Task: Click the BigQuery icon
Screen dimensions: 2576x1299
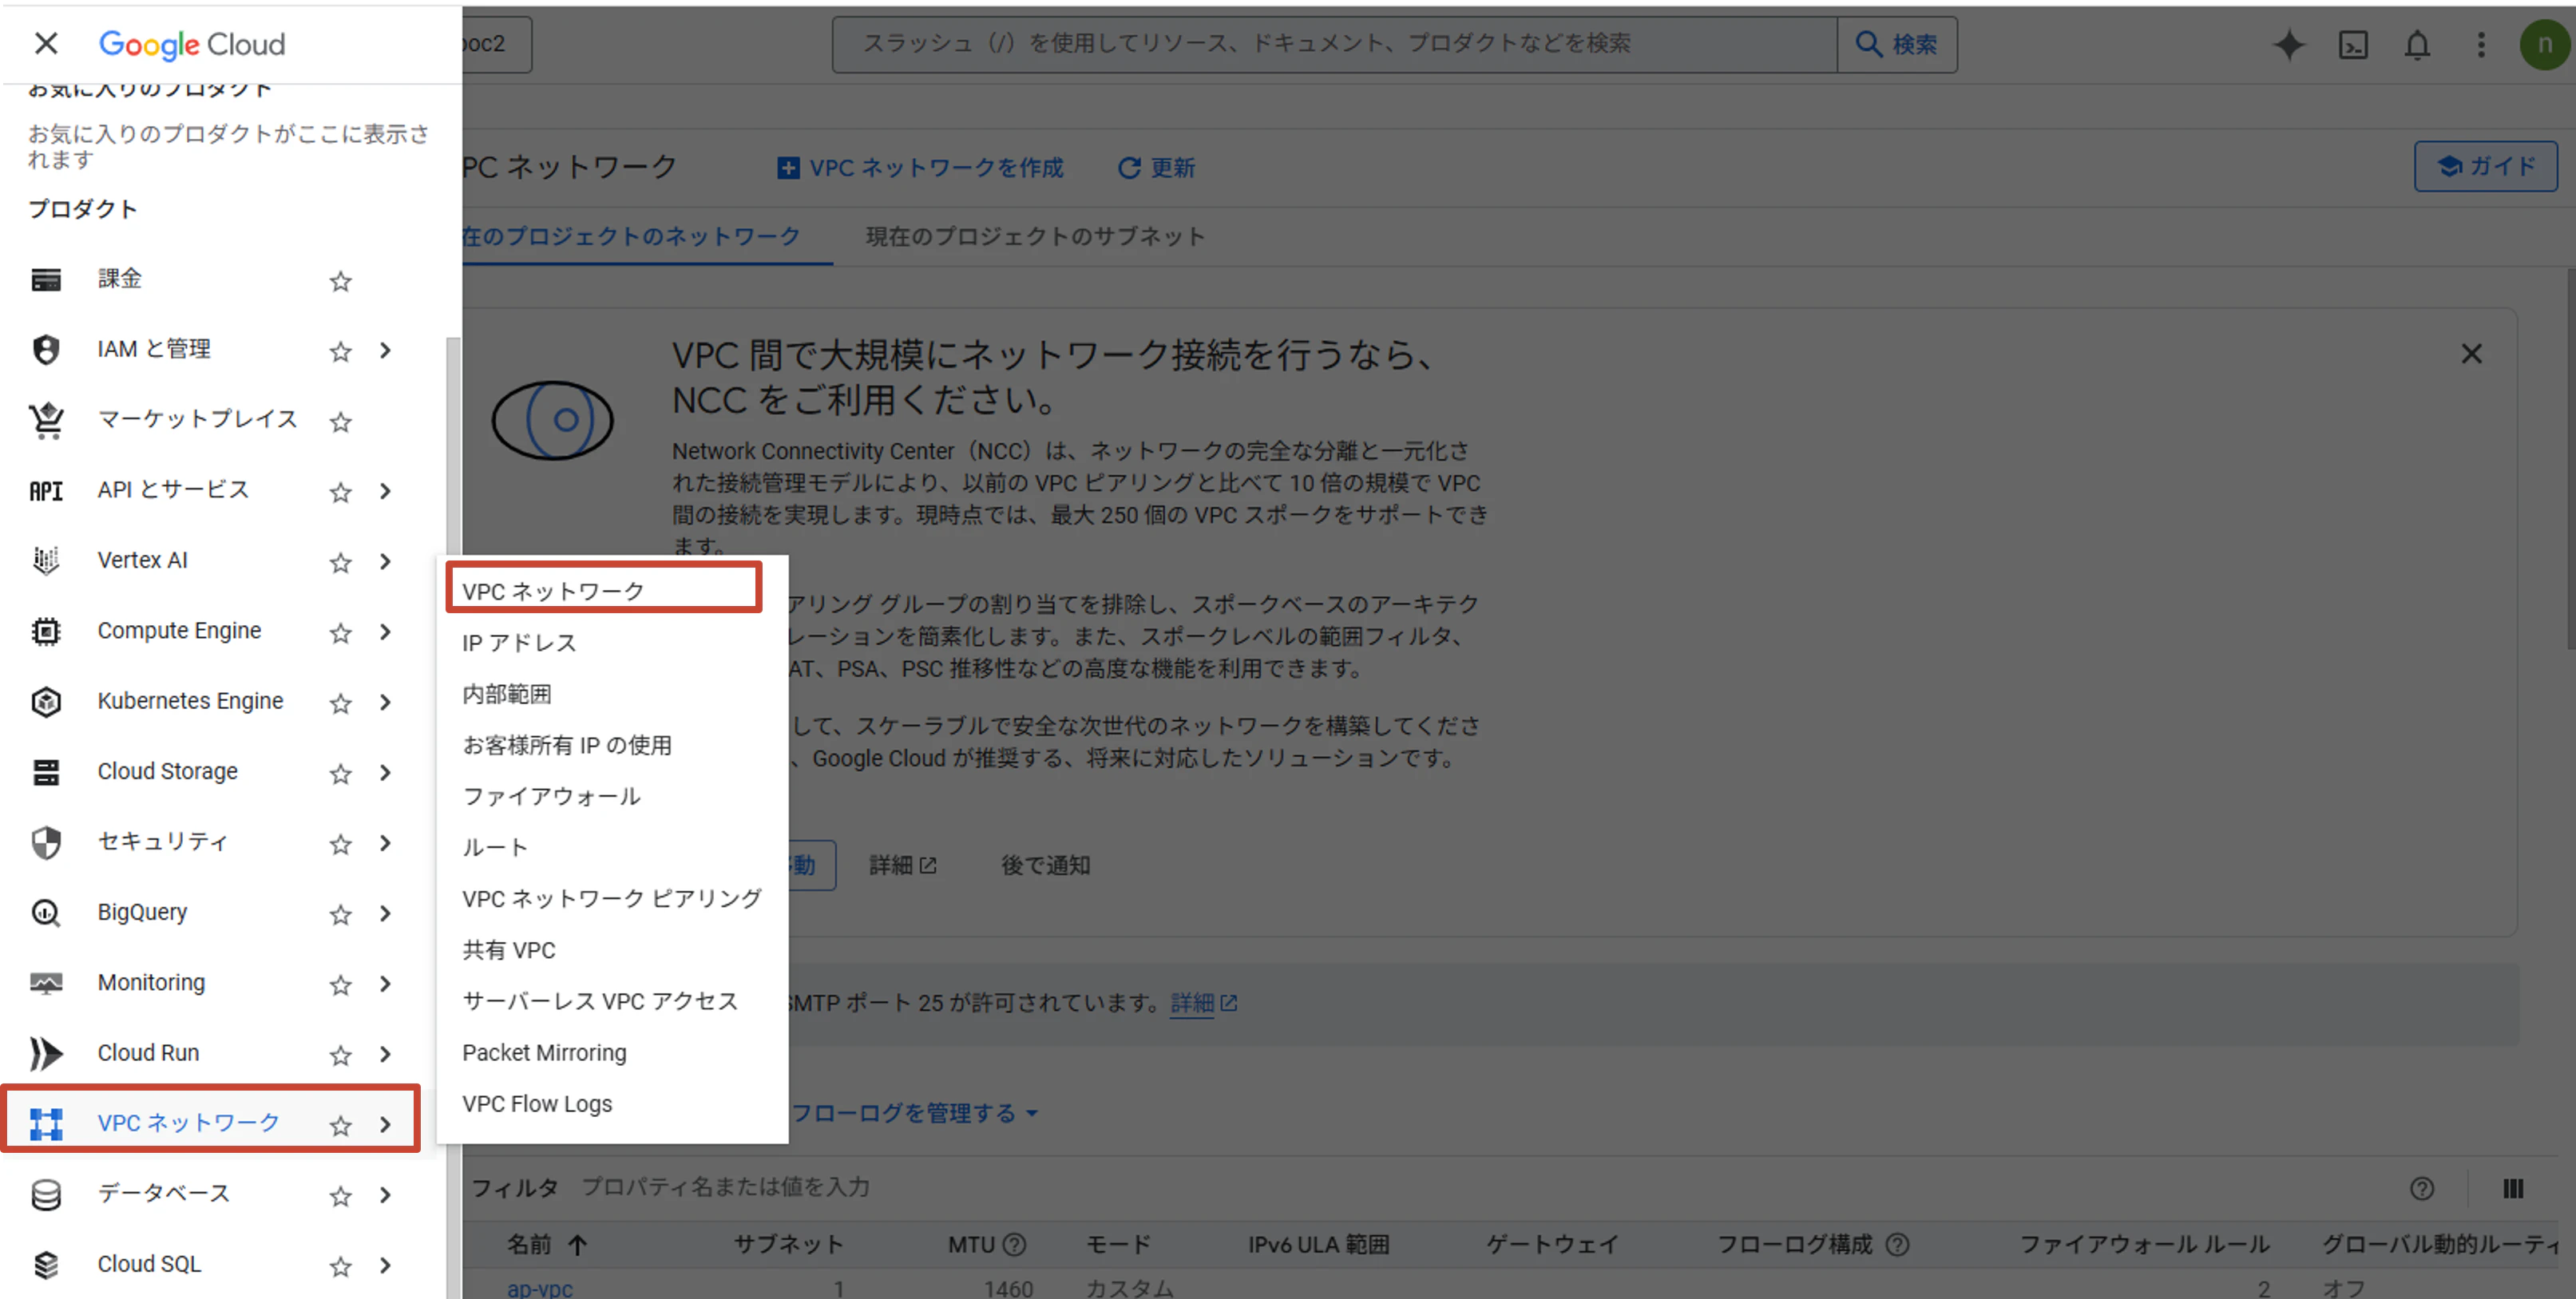Action: [46, 913]
